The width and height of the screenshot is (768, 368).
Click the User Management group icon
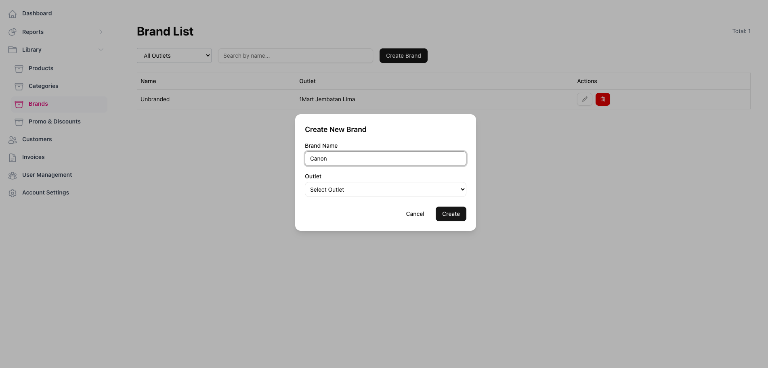(x=13, y=175)
